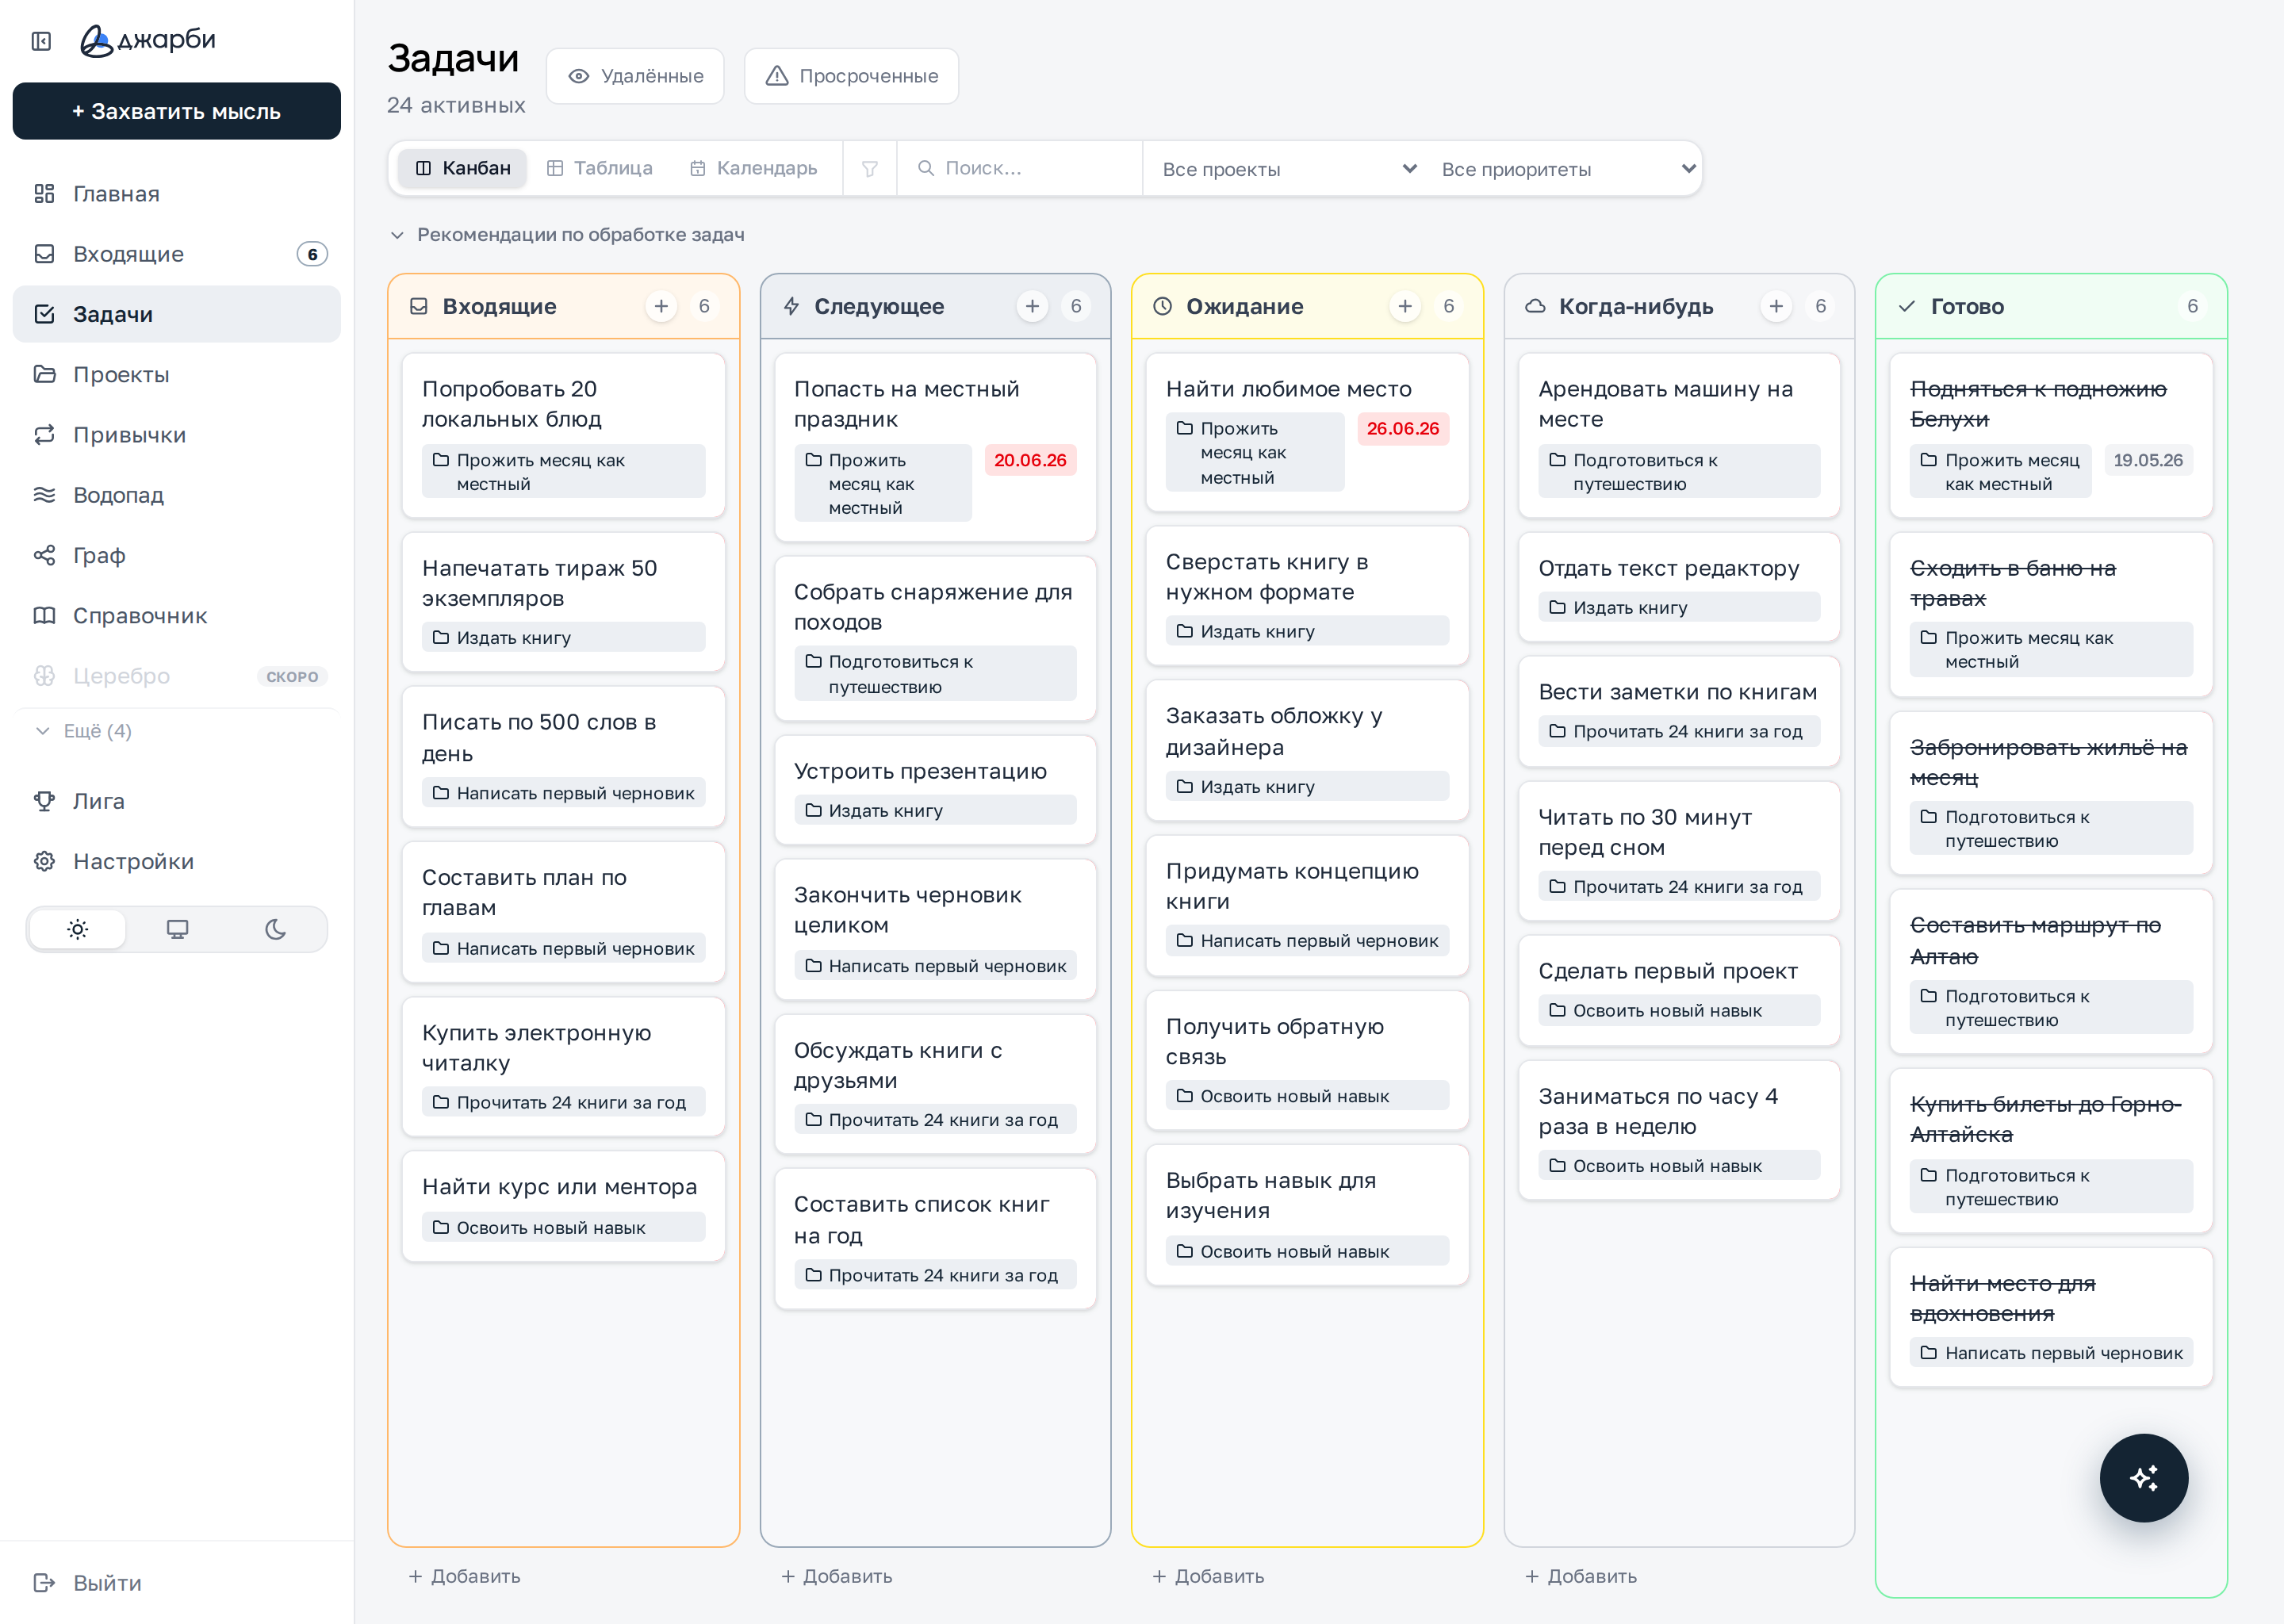Click the Проекты folder icon in sidebar
Viewport: 2284px width, 1624px height.
click(x=44, y=374)
